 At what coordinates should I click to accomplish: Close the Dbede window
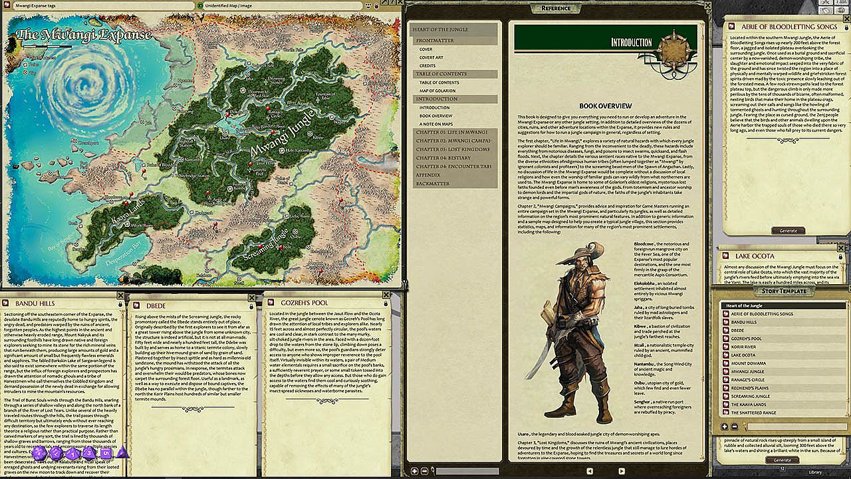click(x=251, y=298)
